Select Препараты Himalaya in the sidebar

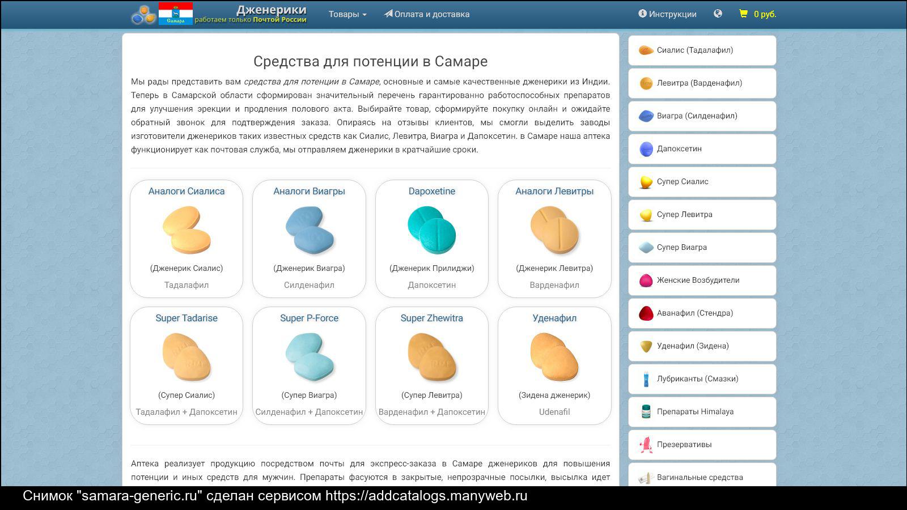(x=702, y=412)
